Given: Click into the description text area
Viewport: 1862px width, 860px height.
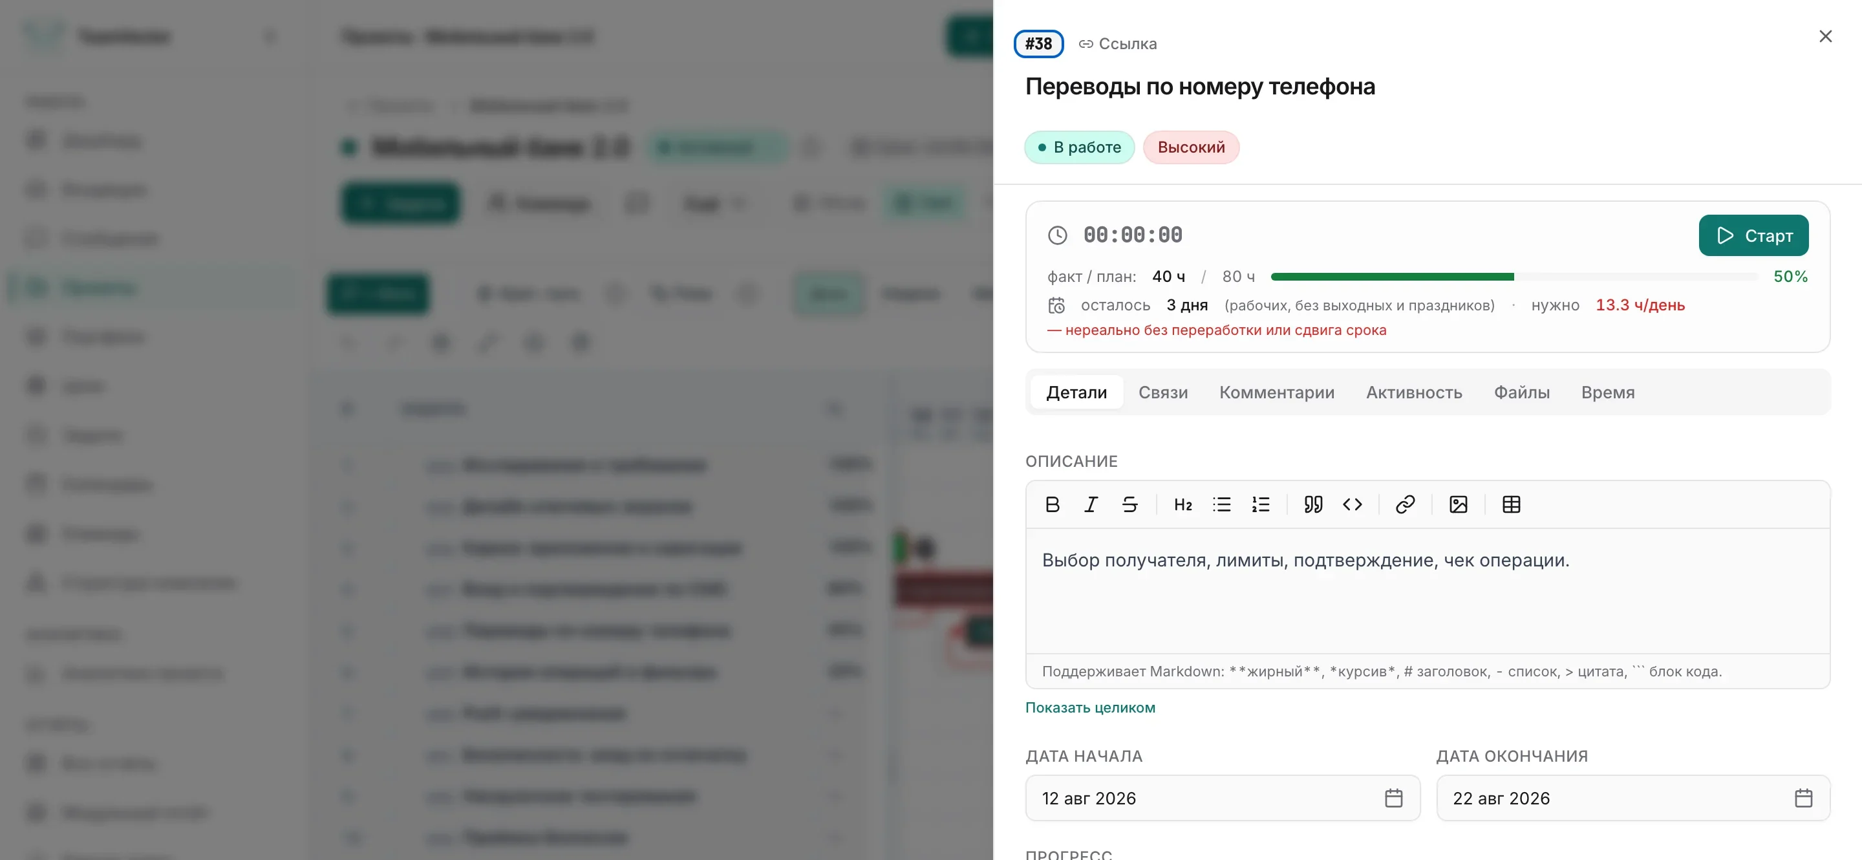Looking at the screenshot, I should [1428, 590].
